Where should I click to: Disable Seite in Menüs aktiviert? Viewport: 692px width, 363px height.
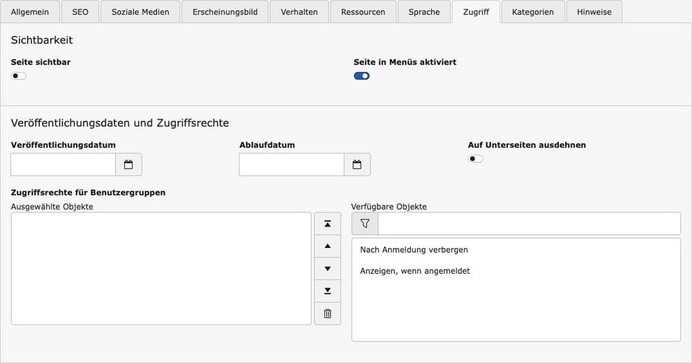coord(361,76)
